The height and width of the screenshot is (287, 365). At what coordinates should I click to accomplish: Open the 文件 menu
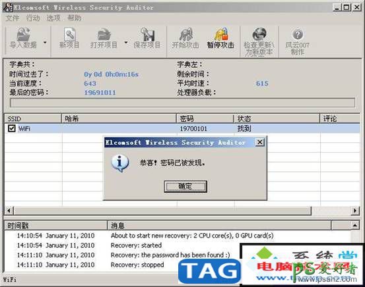tap(13, 18)
